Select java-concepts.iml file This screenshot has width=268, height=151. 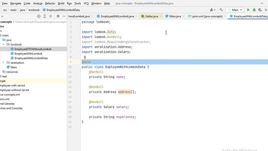pyautogui.click(x=10, y=94)
